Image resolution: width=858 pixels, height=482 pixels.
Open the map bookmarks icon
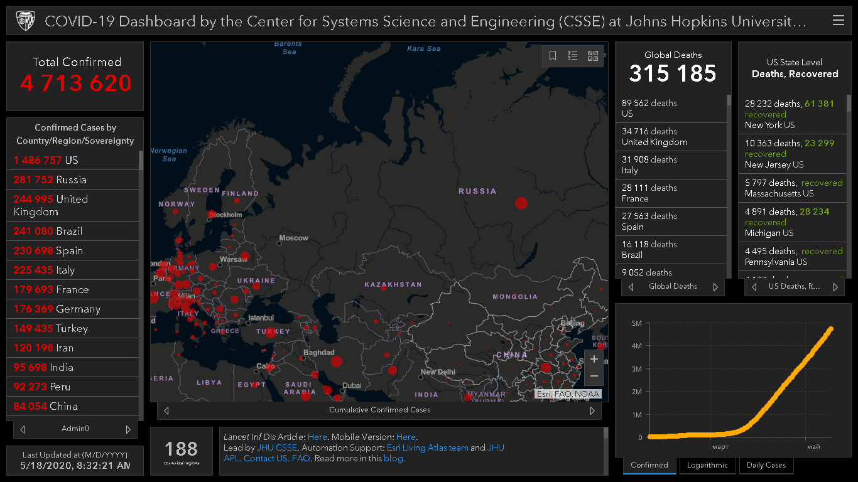pos(553,56)
